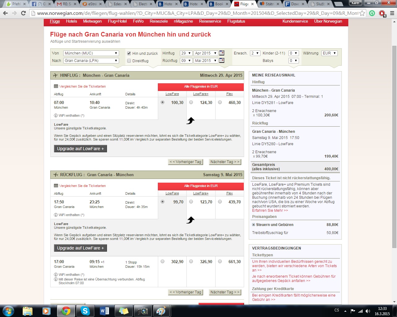
Task: Open the Flug+Hotel menu item
Action: (x=117, y=21)
